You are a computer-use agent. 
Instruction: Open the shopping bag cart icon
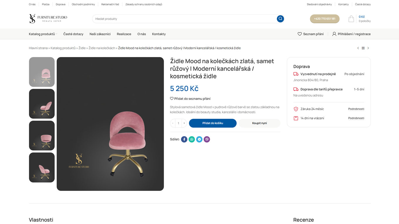(351, 19)
